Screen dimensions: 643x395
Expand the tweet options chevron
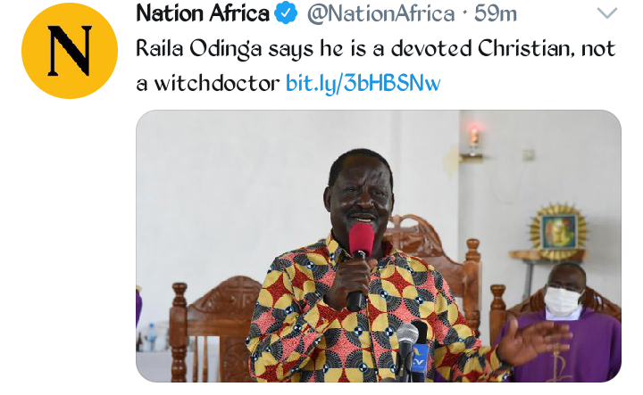pos(607,14)
